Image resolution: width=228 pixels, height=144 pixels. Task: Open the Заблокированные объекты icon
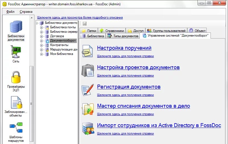pyautogui.click(x=16, y=102)
